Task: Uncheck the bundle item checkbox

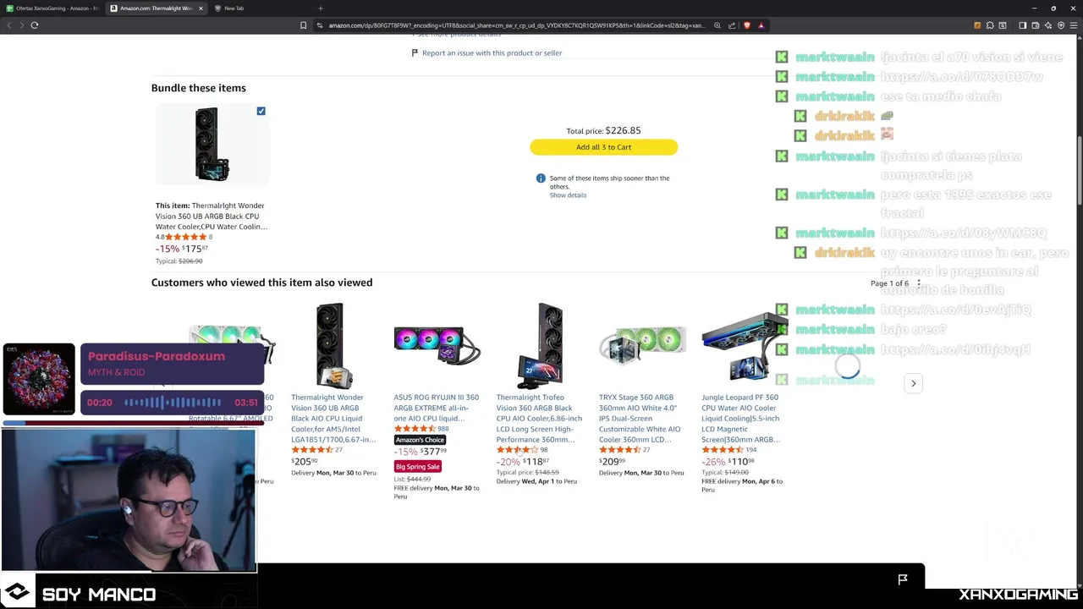Action: 261,111
